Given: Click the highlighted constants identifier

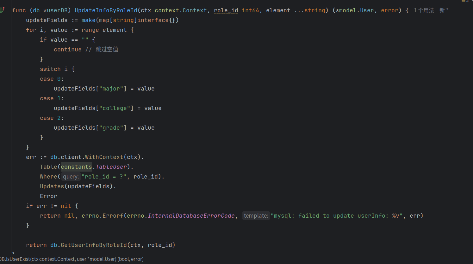Looking at the screenshot, I should tap(76, 167).
